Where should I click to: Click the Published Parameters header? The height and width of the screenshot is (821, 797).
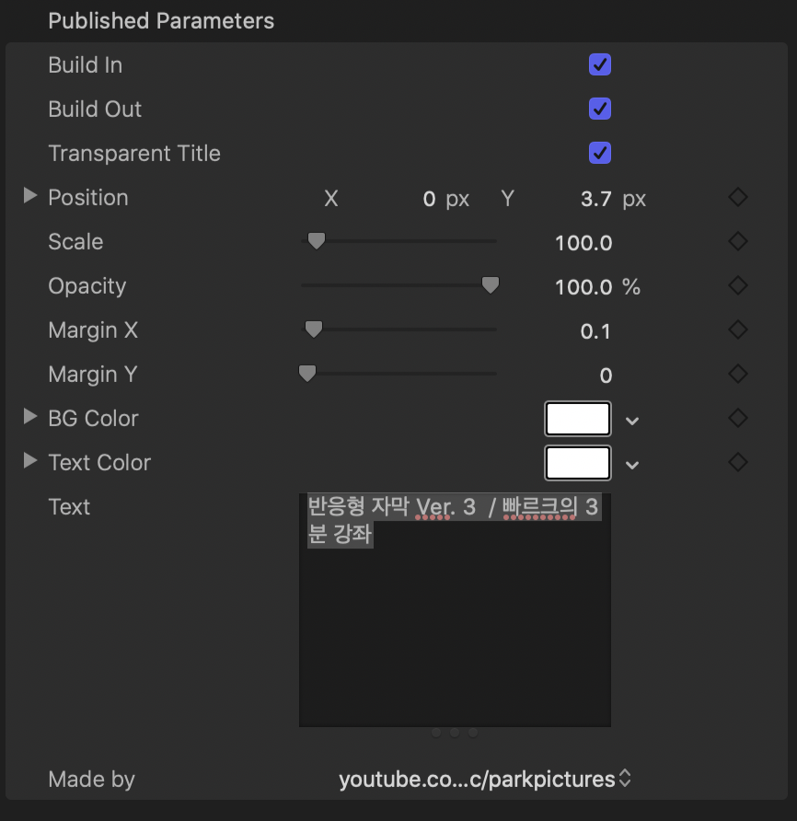tap(161, 21)
